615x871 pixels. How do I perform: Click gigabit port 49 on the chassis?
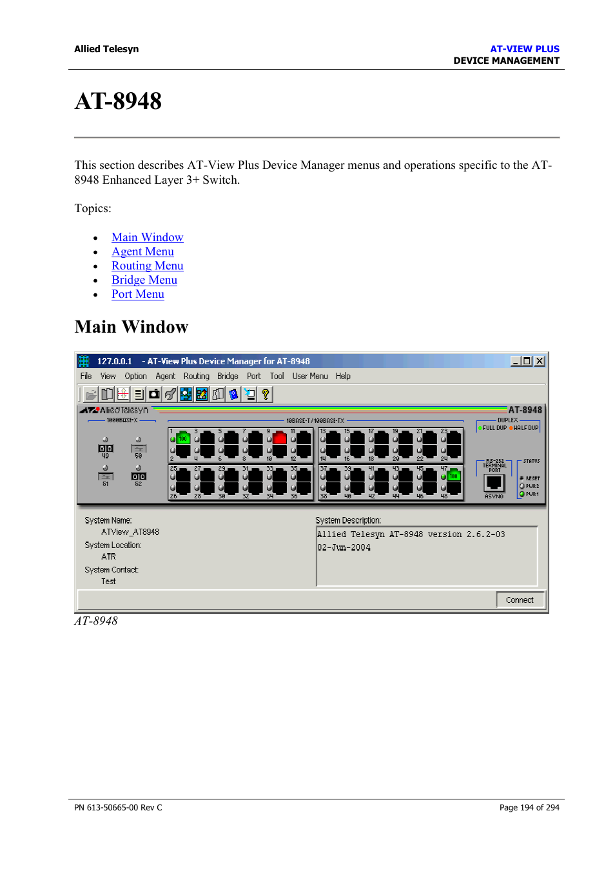[106, 448]
